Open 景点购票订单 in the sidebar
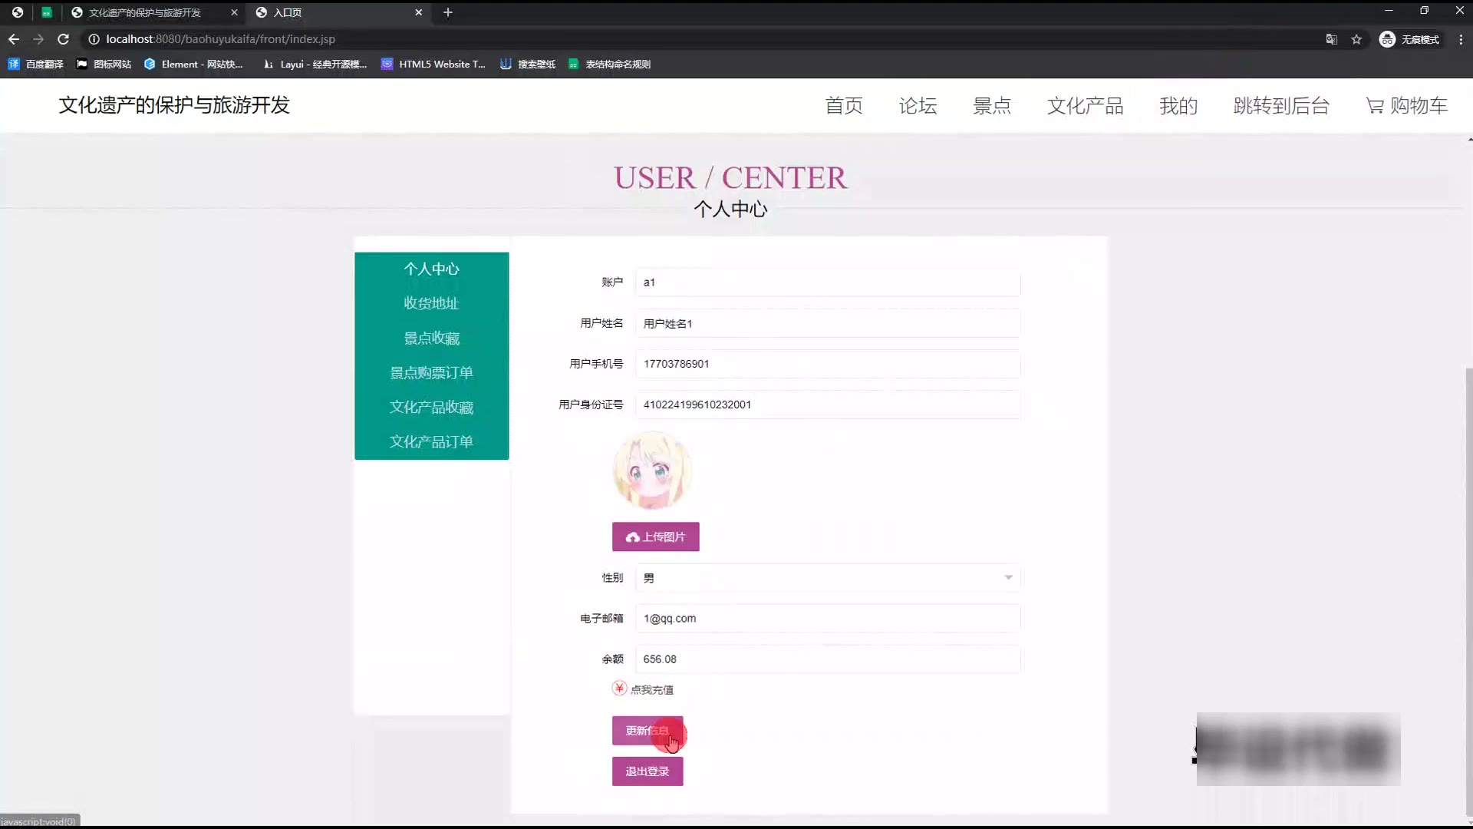 431,373
